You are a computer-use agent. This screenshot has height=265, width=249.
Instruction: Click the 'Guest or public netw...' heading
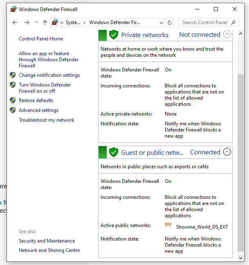coord(152,152)
